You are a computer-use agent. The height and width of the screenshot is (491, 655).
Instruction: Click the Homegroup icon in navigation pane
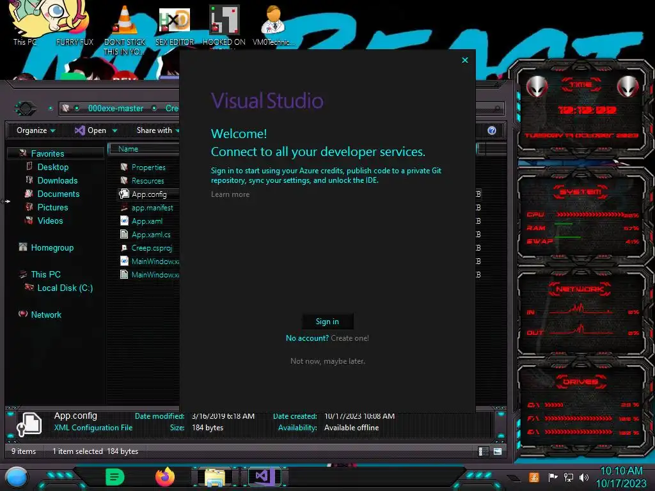coord(23,247)
